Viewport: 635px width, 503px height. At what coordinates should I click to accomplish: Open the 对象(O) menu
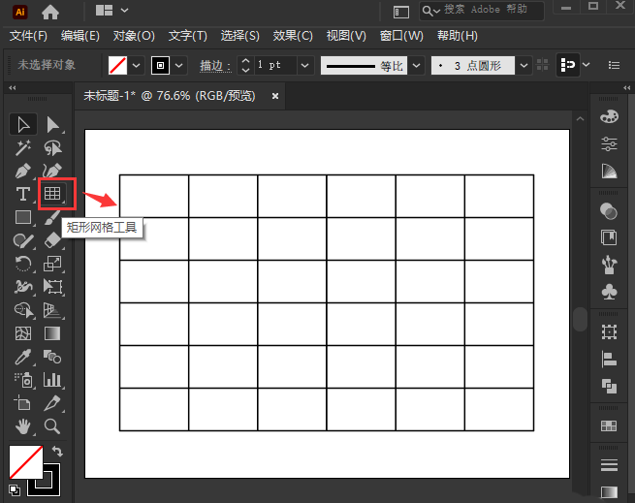134,36
